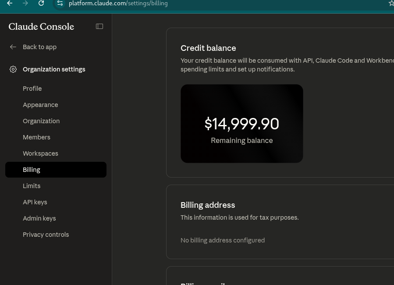Open Appearance settings
This screenshot has height=285, width=394.
(40, 105)
